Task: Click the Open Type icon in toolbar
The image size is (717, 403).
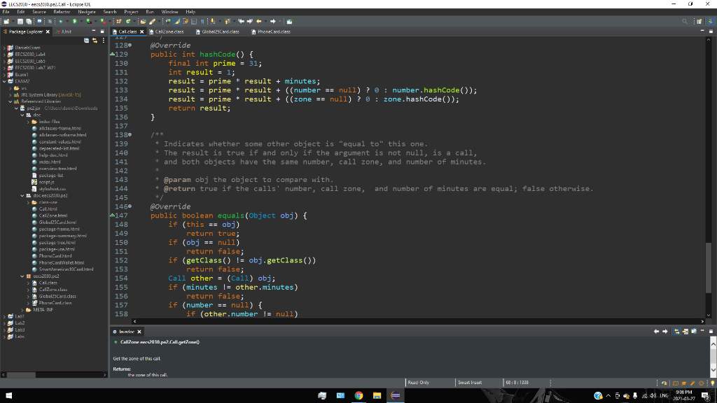Action: 143,21
